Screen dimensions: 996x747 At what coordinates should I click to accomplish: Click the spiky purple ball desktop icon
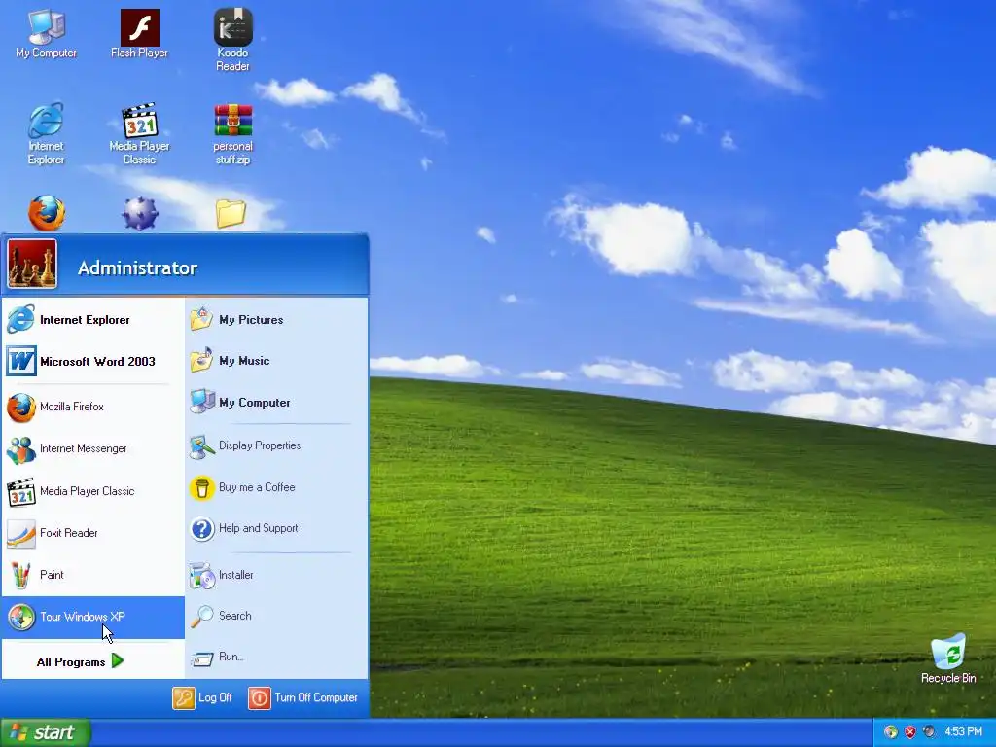click(140, 213)
